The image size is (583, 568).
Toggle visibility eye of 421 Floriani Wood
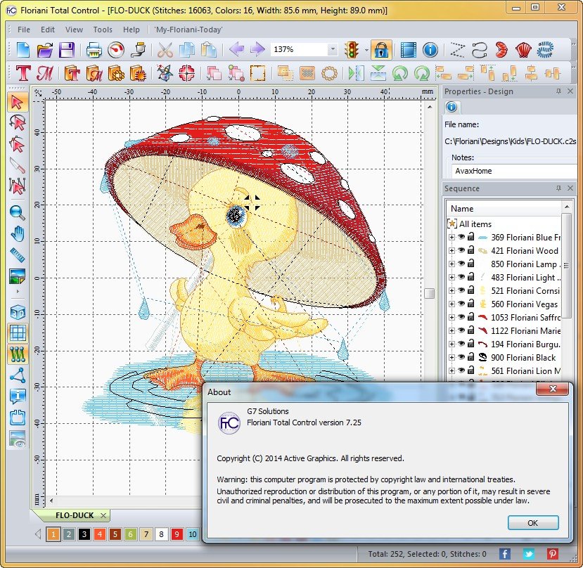pyautogui.click(x=461, y=250)
